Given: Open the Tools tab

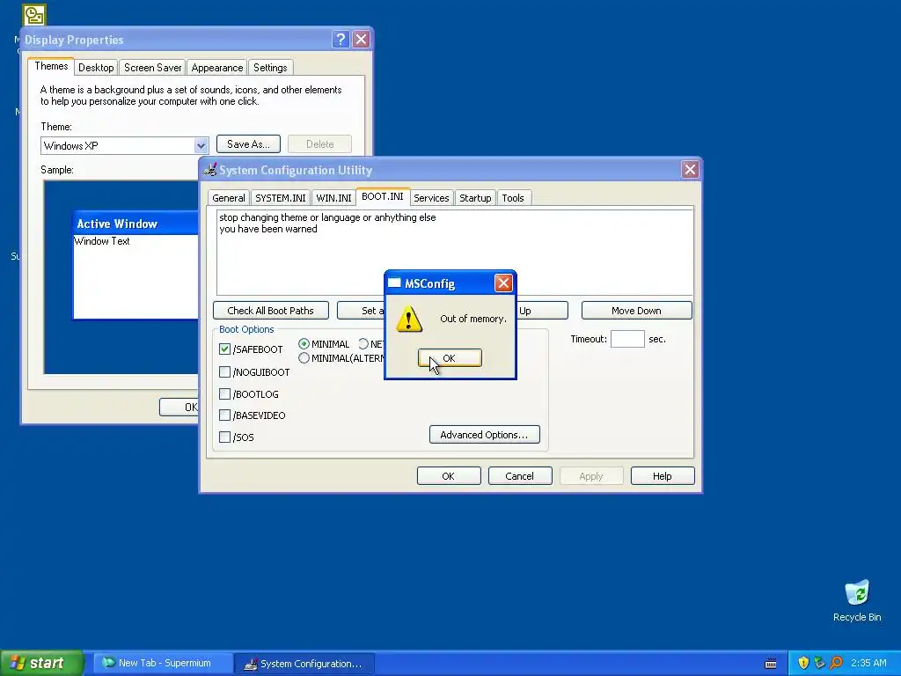Looking at the screenshot, I should point(513,198).
